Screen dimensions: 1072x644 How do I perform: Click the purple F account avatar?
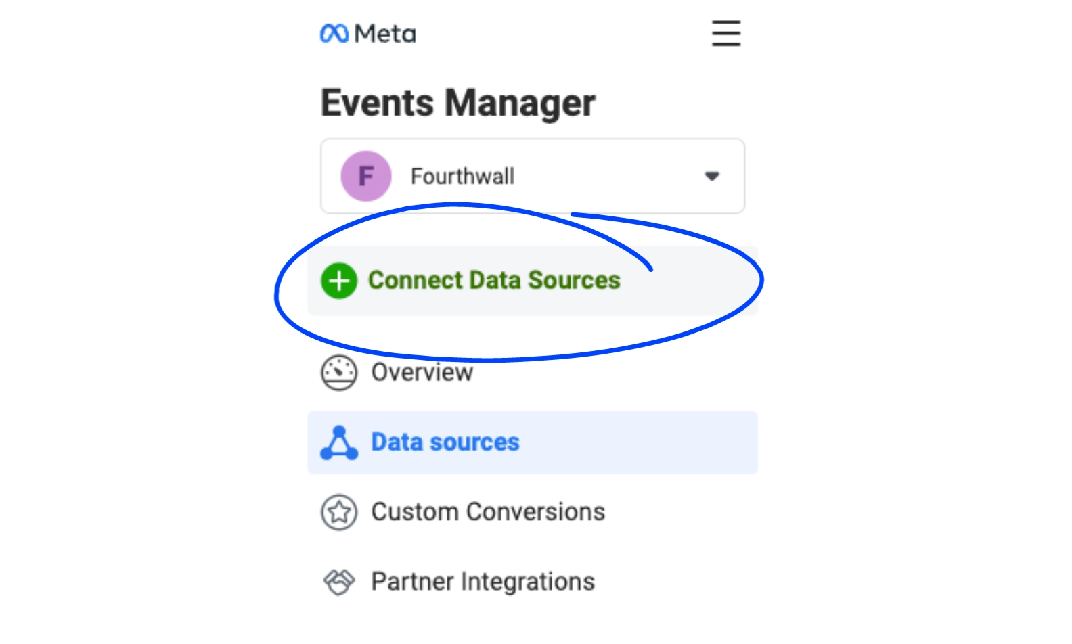point(366,176)
